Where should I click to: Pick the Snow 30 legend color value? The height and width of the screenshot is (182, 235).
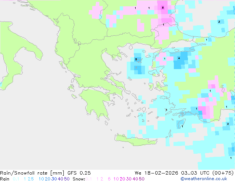pyautogui.click(x=129, y=179)
